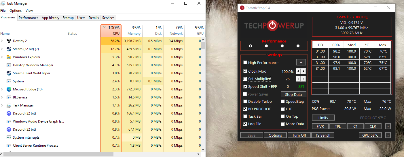
Task: Click the Task Manager title bar icon
Action: pos(3,3)
